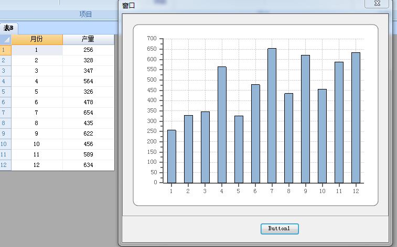The height and width of the screenshot is (247, 397).
Task: Select row header 5 in the table
Action: [x=6, y=92]
